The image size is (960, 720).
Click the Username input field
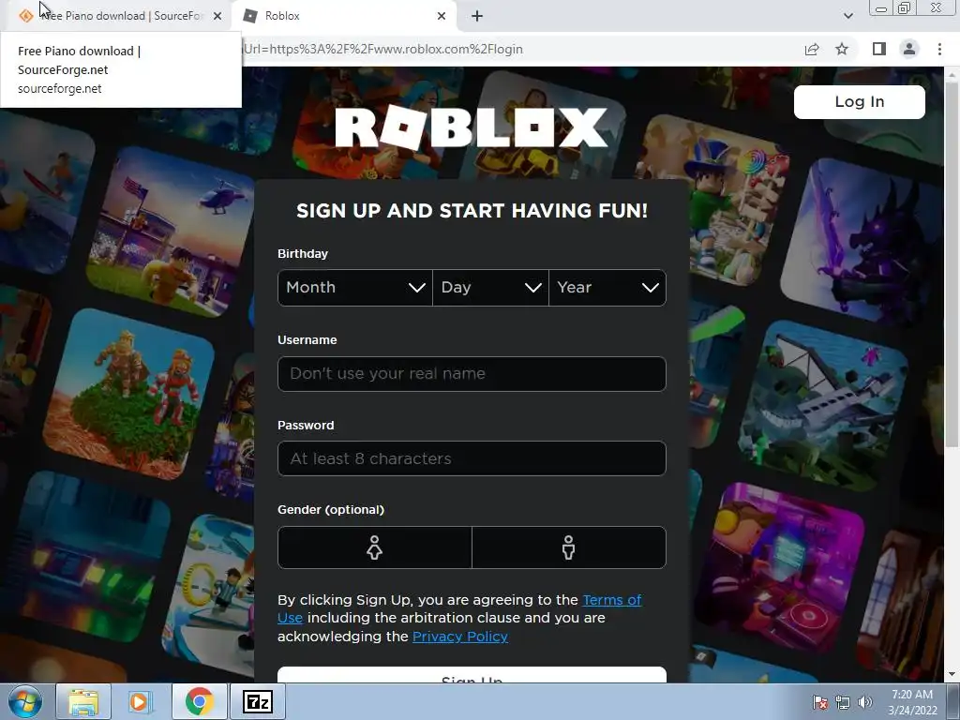pyautogui.click(x=472, y=373)
